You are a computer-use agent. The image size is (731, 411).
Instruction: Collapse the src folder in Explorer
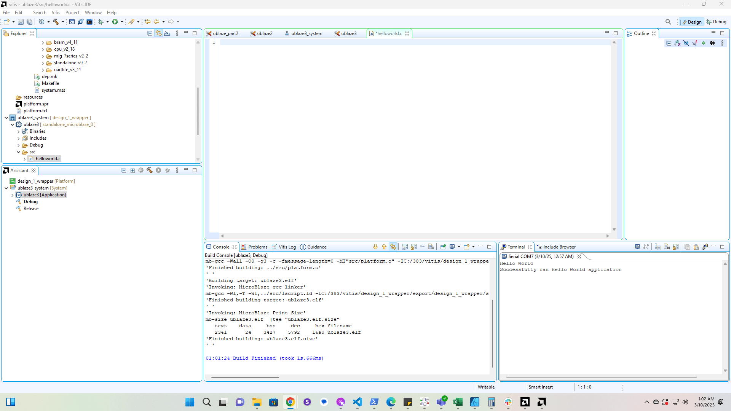pyautogui.click(x=18, y=152)
